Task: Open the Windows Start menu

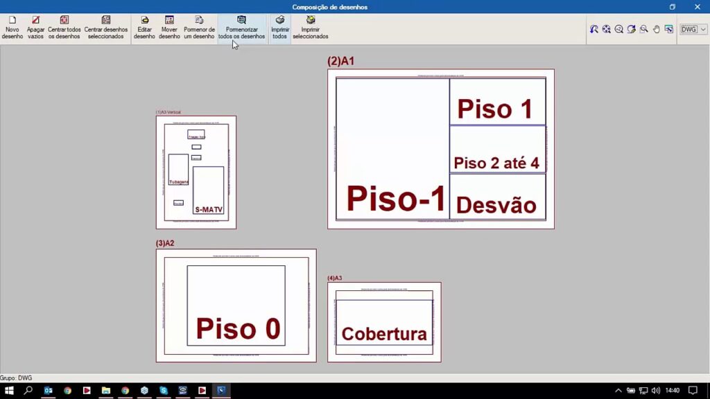Action: [x=10, y=391]
